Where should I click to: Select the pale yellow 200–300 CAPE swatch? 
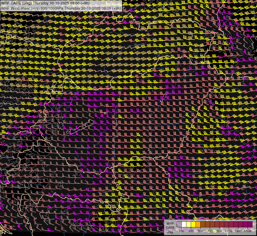[188, 224]
